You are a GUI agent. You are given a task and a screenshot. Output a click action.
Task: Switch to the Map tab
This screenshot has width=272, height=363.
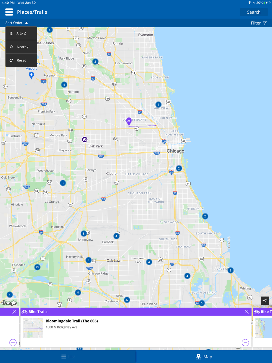204,357
